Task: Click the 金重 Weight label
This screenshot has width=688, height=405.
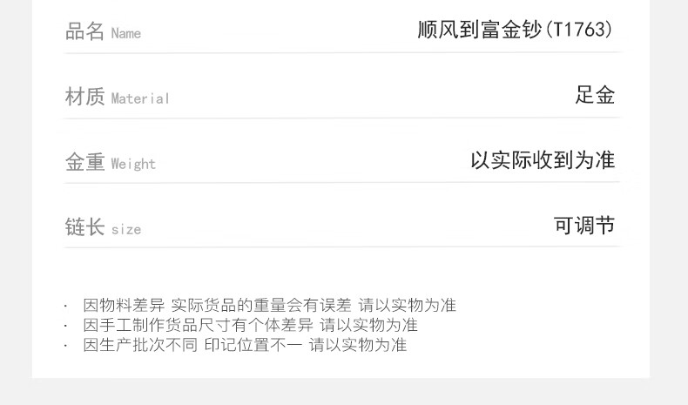Action: pos(110,162)
